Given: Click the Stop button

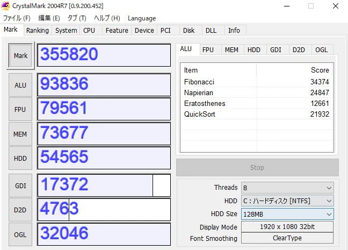Looking at the screenshot, I should 257,167.
